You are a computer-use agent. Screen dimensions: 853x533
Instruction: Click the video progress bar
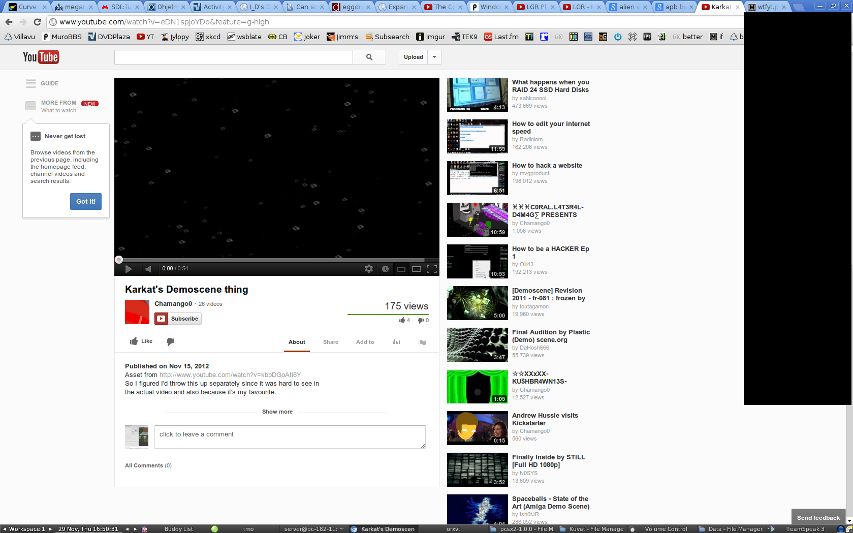coord(277,260)
